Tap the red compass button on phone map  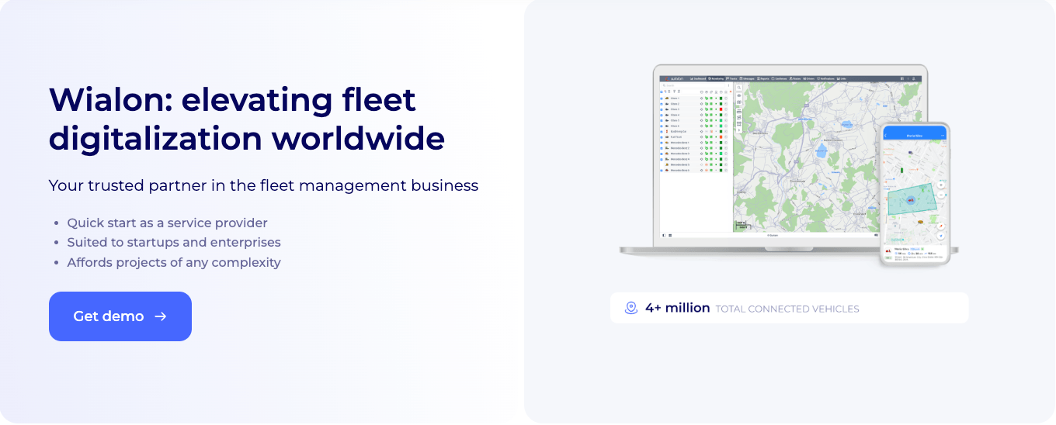click(x=940, y=226)
